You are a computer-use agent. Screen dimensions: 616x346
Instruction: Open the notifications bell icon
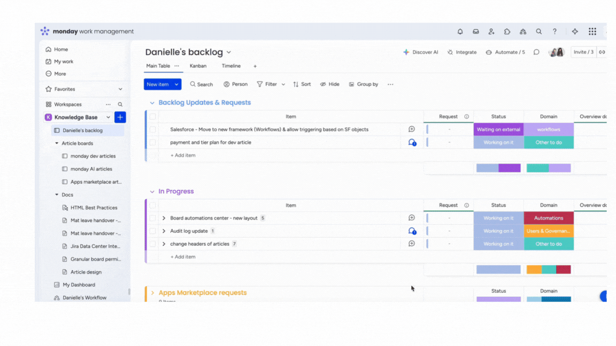pos(460,32)
